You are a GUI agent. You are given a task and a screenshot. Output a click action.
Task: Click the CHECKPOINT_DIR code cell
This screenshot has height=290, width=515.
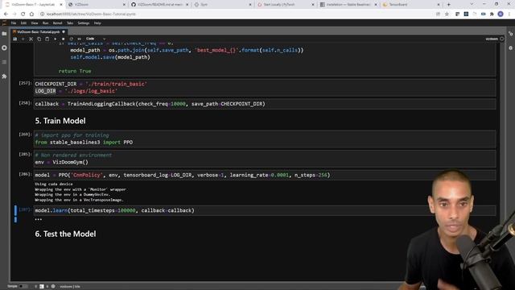[265, 88]
